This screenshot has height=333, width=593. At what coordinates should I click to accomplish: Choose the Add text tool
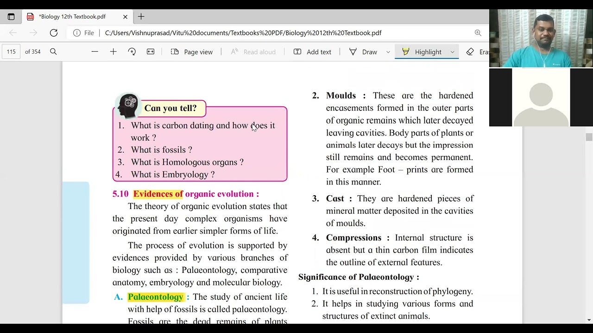pos(313,52)
